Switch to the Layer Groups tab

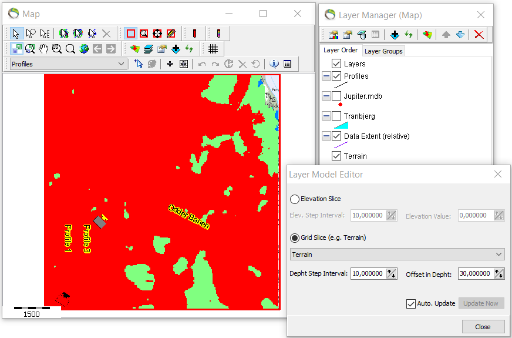tap(383, 51)
